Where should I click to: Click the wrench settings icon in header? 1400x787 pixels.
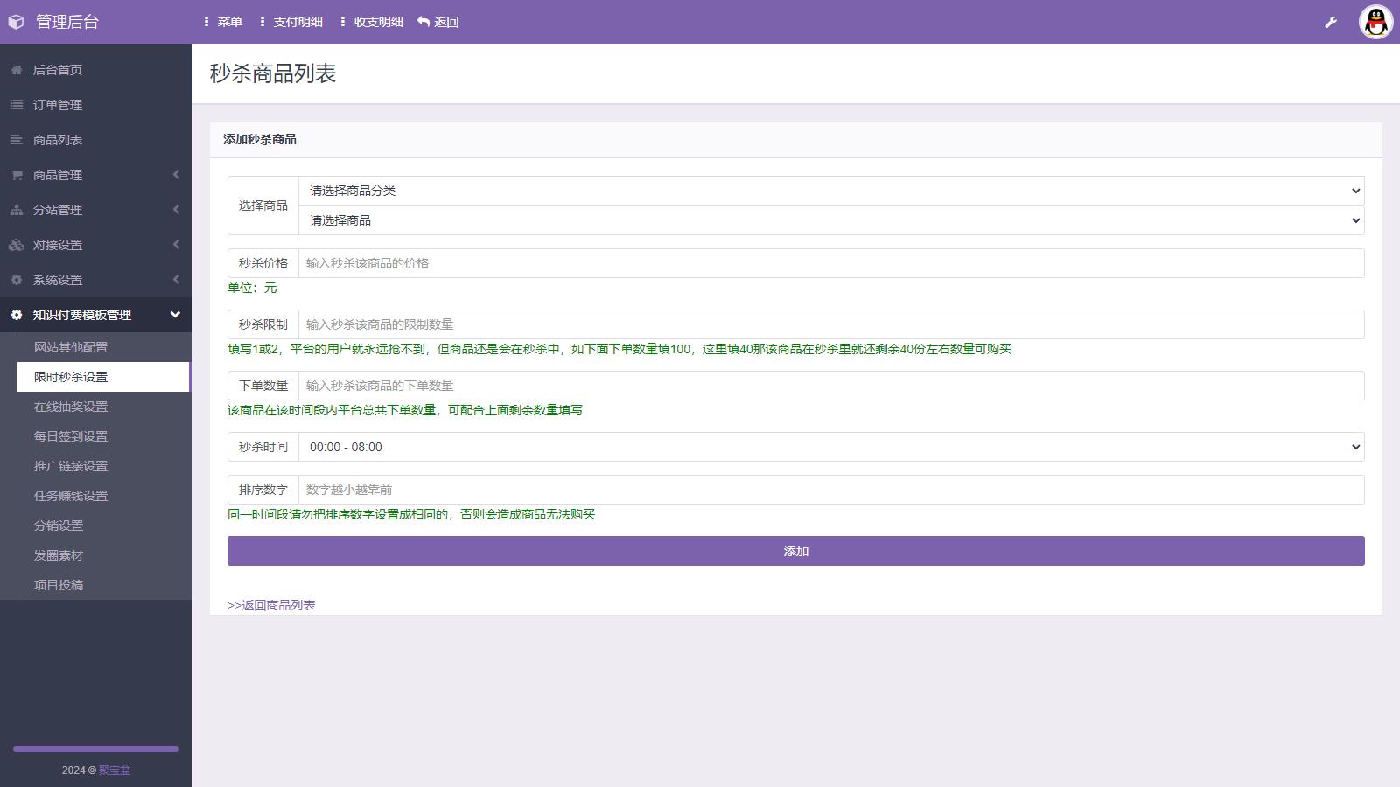click(x=1331, y=22)
